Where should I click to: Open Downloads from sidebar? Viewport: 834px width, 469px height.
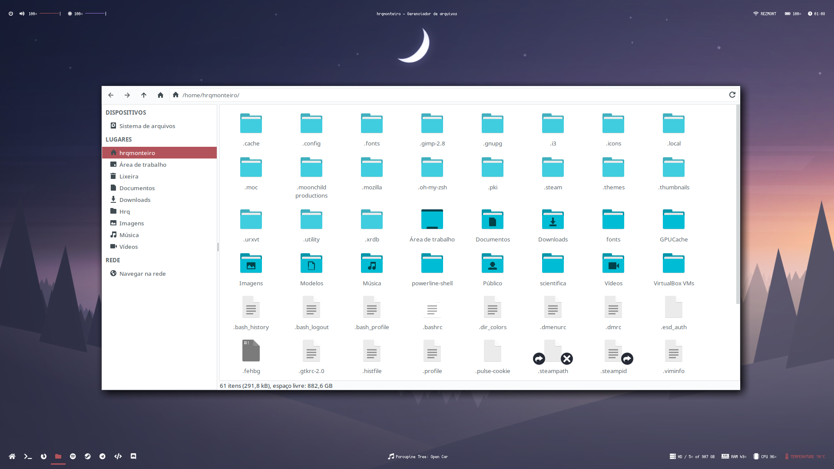pyautogui.click(x=134, y=199)
